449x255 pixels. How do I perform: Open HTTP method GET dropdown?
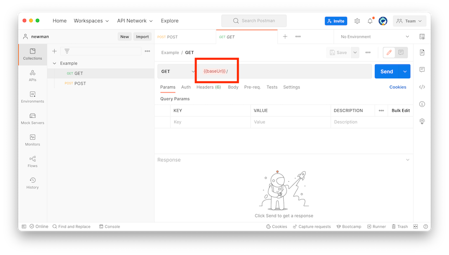pos(177,71)
